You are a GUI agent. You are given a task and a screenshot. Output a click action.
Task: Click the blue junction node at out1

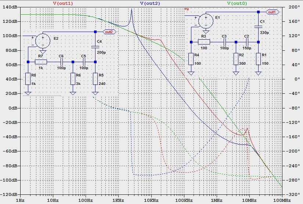tap(258, 12)
